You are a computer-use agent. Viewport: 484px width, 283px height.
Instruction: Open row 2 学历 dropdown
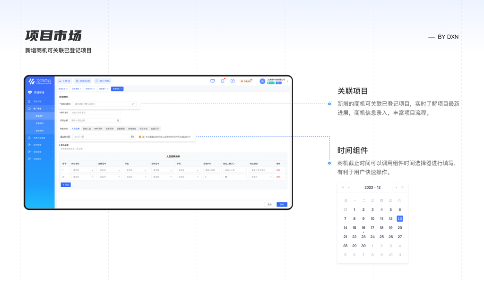pos(188,177)
